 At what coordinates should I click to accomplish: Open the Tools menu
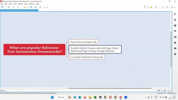coord(26,4)
